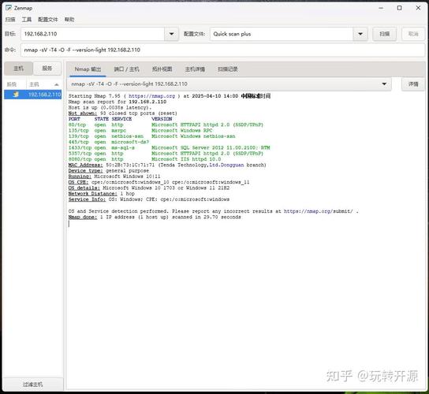This screenshot has height=394, width=429.
Task: Click the 详情 details button
Action: click(x=413, y=84)
